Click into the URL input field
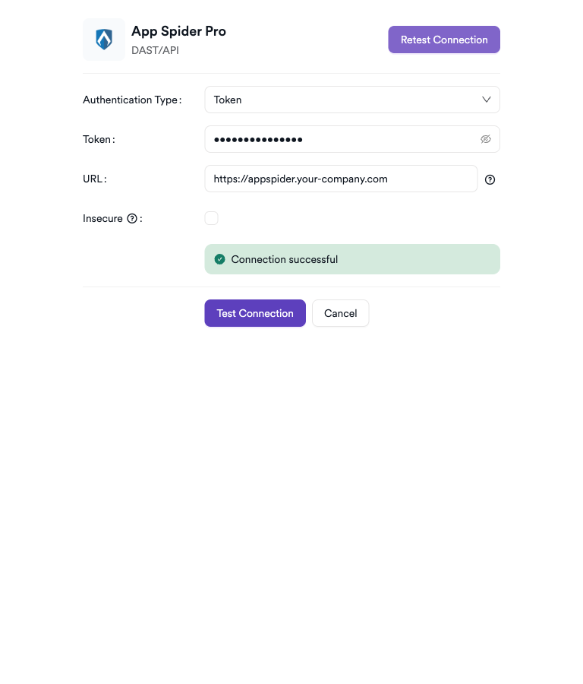Image resolution: width=583 pixels, height=684 pixels. pyautogui.click(x=341, y=179)
